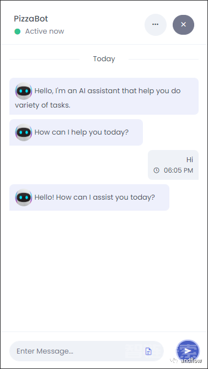Attach a file using the document icon

tap(148, 351)
